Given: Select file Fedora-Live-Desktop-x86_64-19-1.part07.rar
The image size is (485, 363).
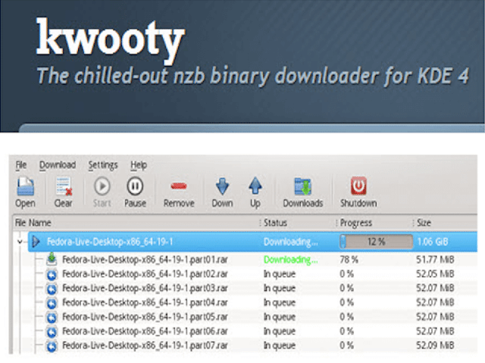Looking at the screenshot, I should [x=145, y=346].
